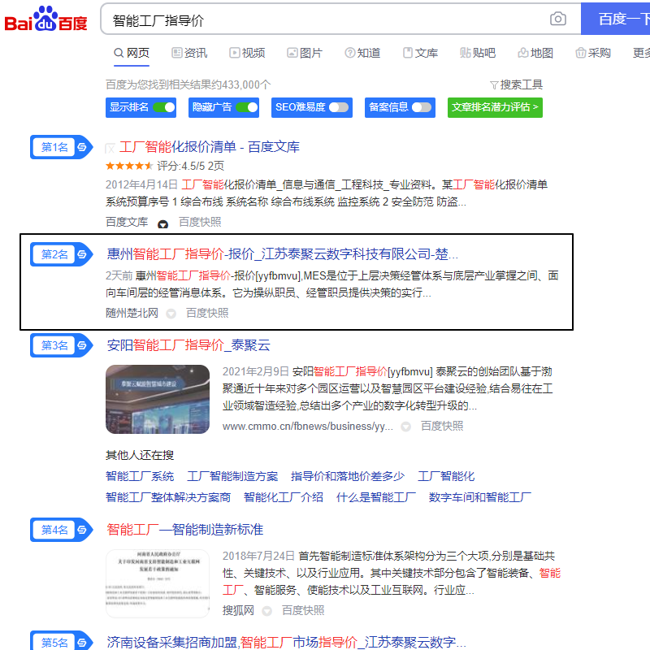Search related 工厂智能化
The height and width of the screenshot is (650, 650).
(x=446, y=476)
